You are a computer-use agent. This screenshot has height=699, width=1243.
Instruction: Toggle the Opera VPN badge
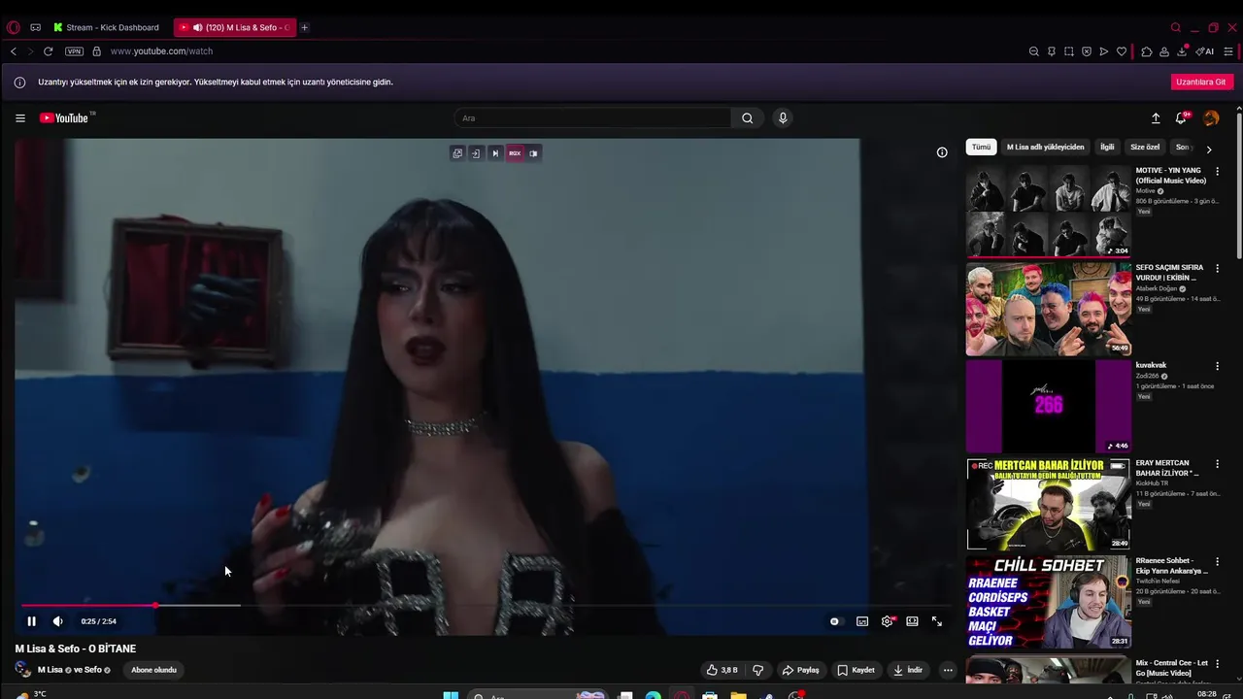pos(74,51)
